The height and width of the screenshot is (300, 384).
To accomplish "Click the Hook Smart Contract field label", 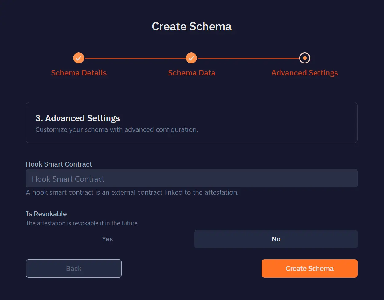I will click(59, 164).
